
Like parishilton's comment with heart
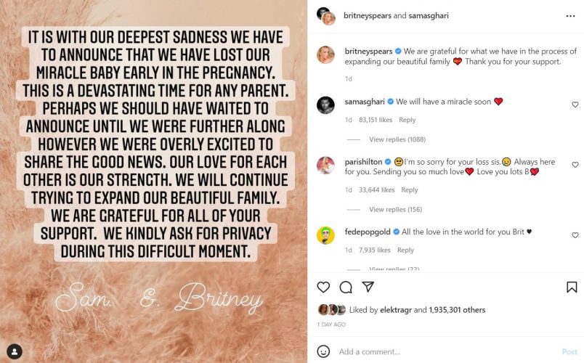(x=575, y=165)
